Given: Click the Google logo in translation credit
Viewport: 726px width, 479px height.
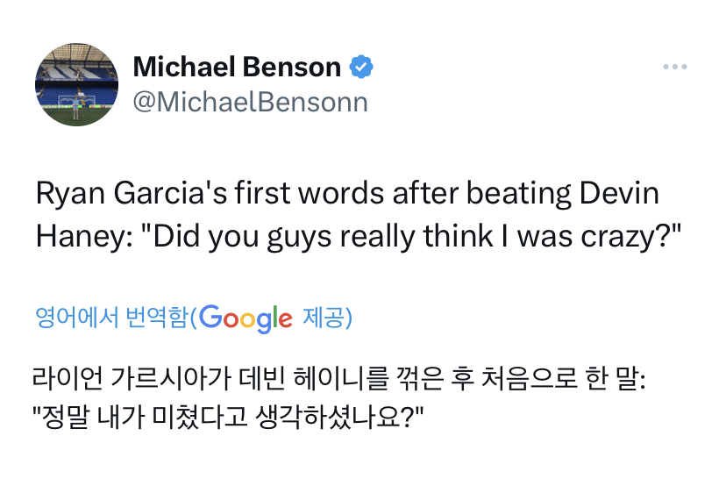Looking at the screenshot, I should [x=246, y=318].
